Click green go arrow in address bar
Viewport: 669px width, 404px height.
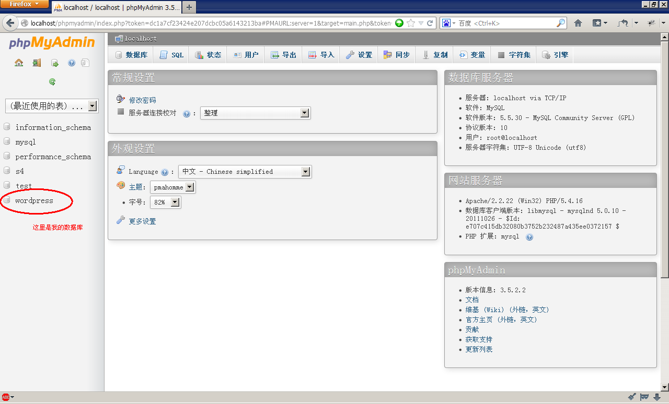(x=399, y=23)
